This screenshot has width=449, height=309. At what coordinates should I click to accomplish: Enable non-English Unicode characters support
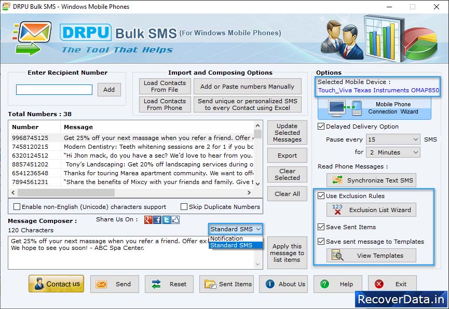click(17, 206)
